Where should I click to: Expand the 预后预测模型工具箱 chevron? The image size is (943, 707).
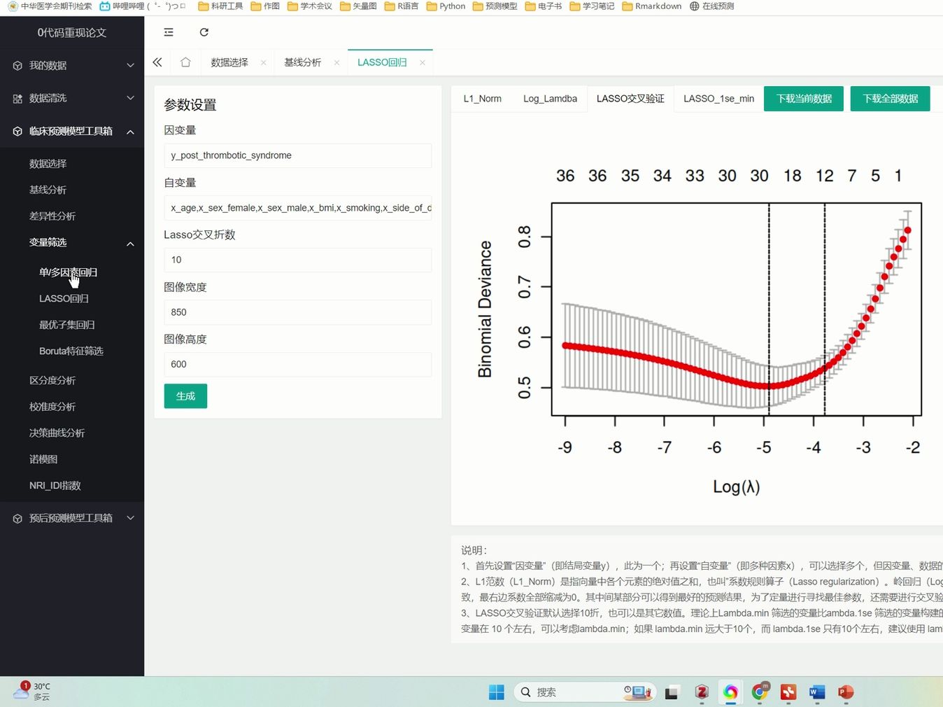pos(130,518)
